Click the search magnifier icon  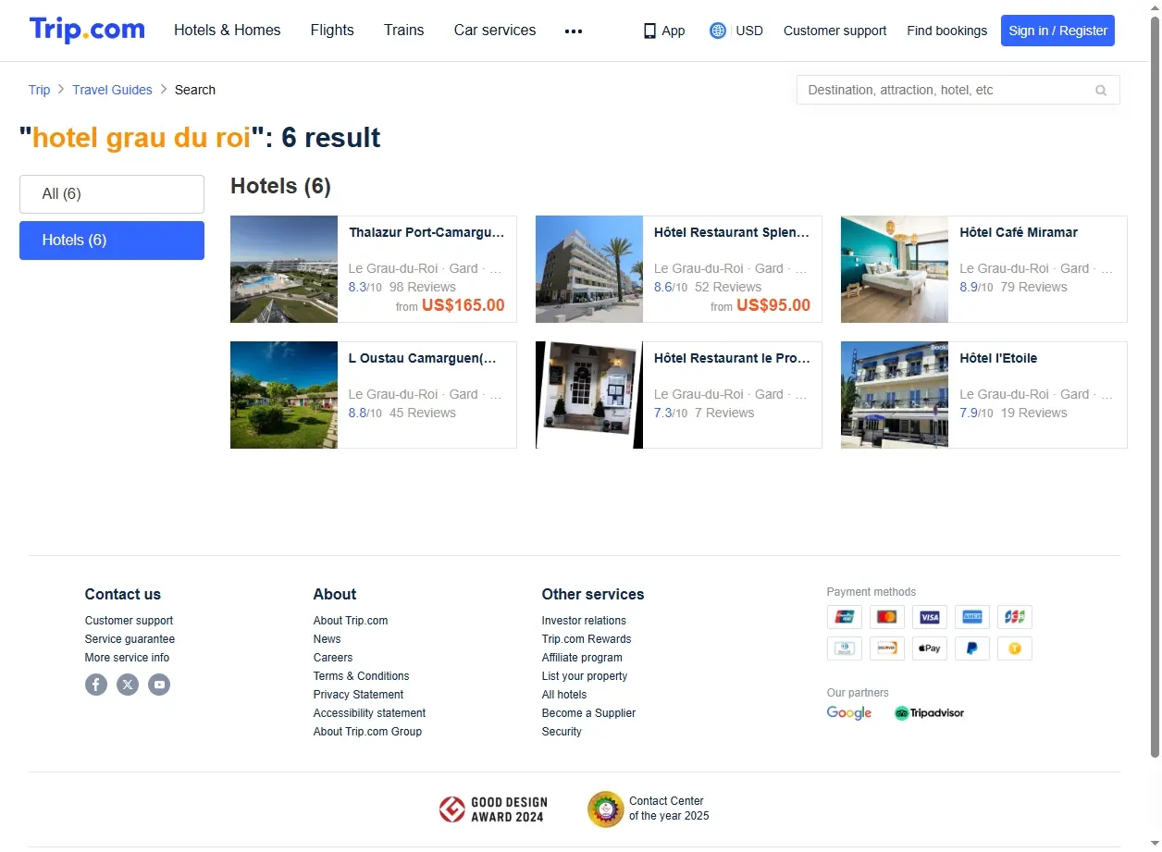[1101, 91]
